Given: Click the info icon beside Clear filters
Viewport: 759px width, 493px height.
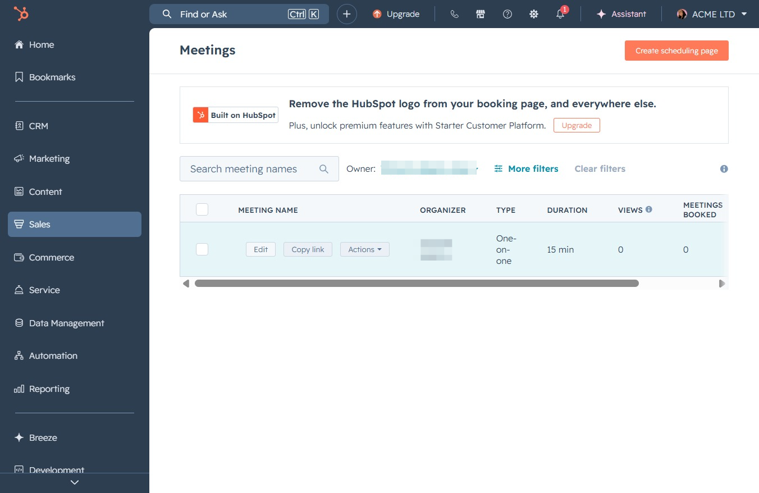Looking at the screenshot, I should point(724,168).
